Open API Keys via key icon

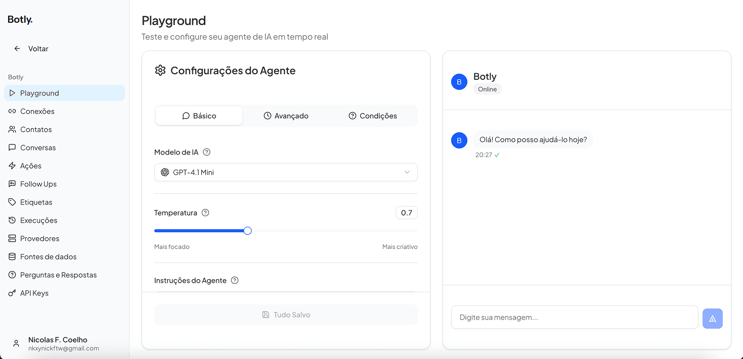(x=12, y=293)
